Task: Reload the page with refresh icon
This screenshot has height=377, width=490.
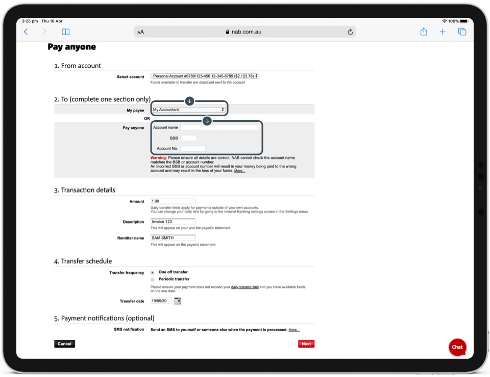Action: (350, 32)
